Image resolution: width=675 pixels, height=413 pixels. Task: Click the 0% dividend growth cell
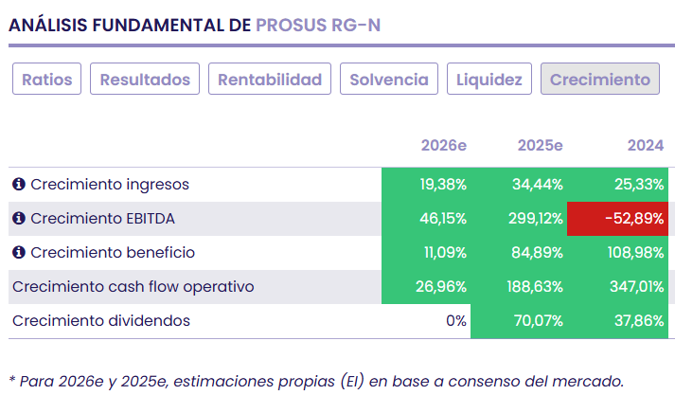tap(456, 320)
